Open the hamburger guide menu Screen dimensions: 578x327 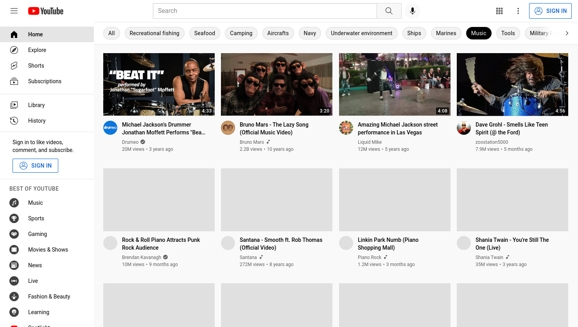[14, 11]
